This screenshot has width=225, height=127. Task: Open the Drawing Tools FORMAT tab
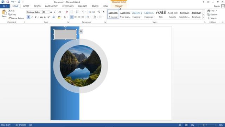coord(118,6)
